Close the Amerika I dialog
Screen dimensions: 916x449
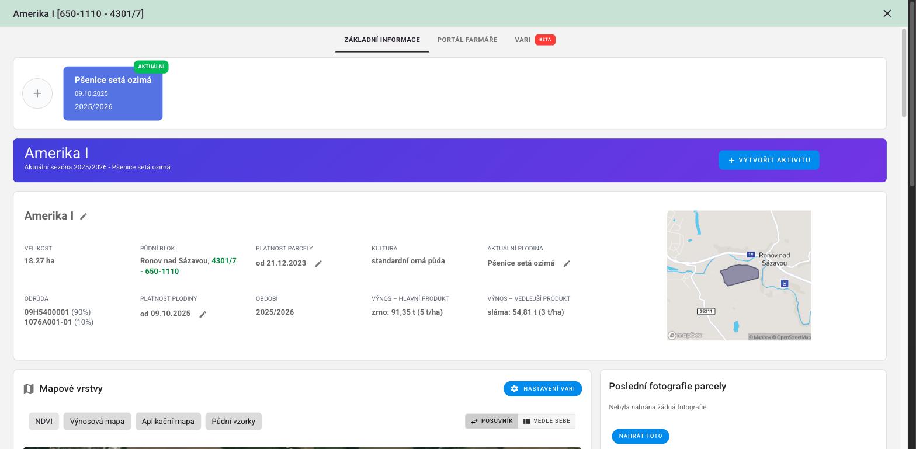point(887,13)
